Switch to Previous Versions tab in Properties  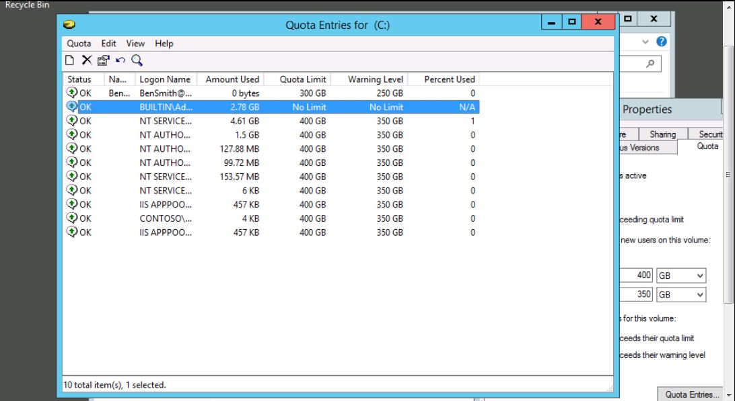coord(647,147)
